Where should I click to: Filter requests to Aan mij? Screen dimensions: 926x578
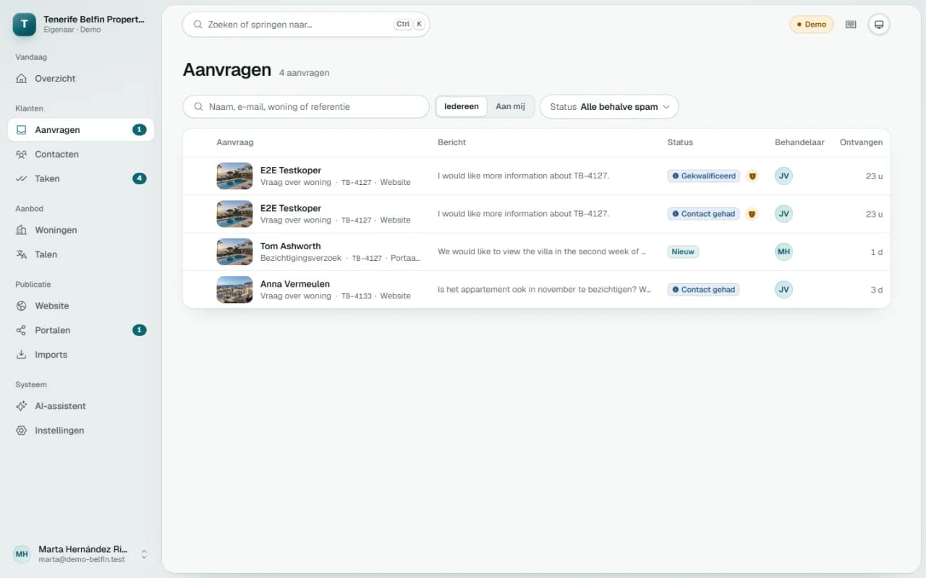pyautogui.click(x=510, y=107)
